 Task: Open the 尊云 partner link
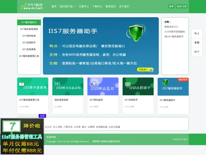point(84,127)
